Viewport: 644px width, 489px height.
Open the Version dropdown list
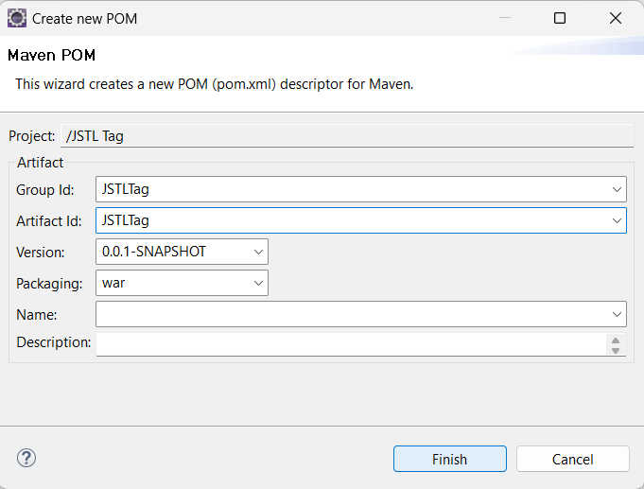(x=258, y=252)
